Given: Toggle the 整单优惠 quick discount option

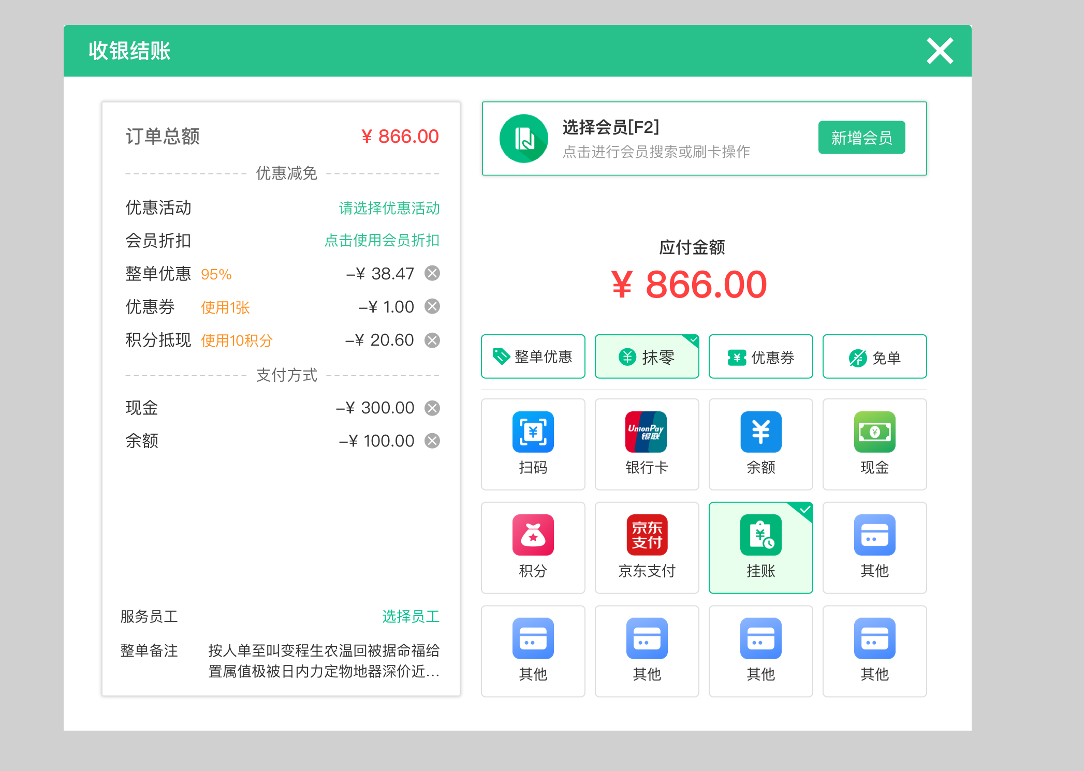Looking at the screenshot, I should (x=533, y=356).
